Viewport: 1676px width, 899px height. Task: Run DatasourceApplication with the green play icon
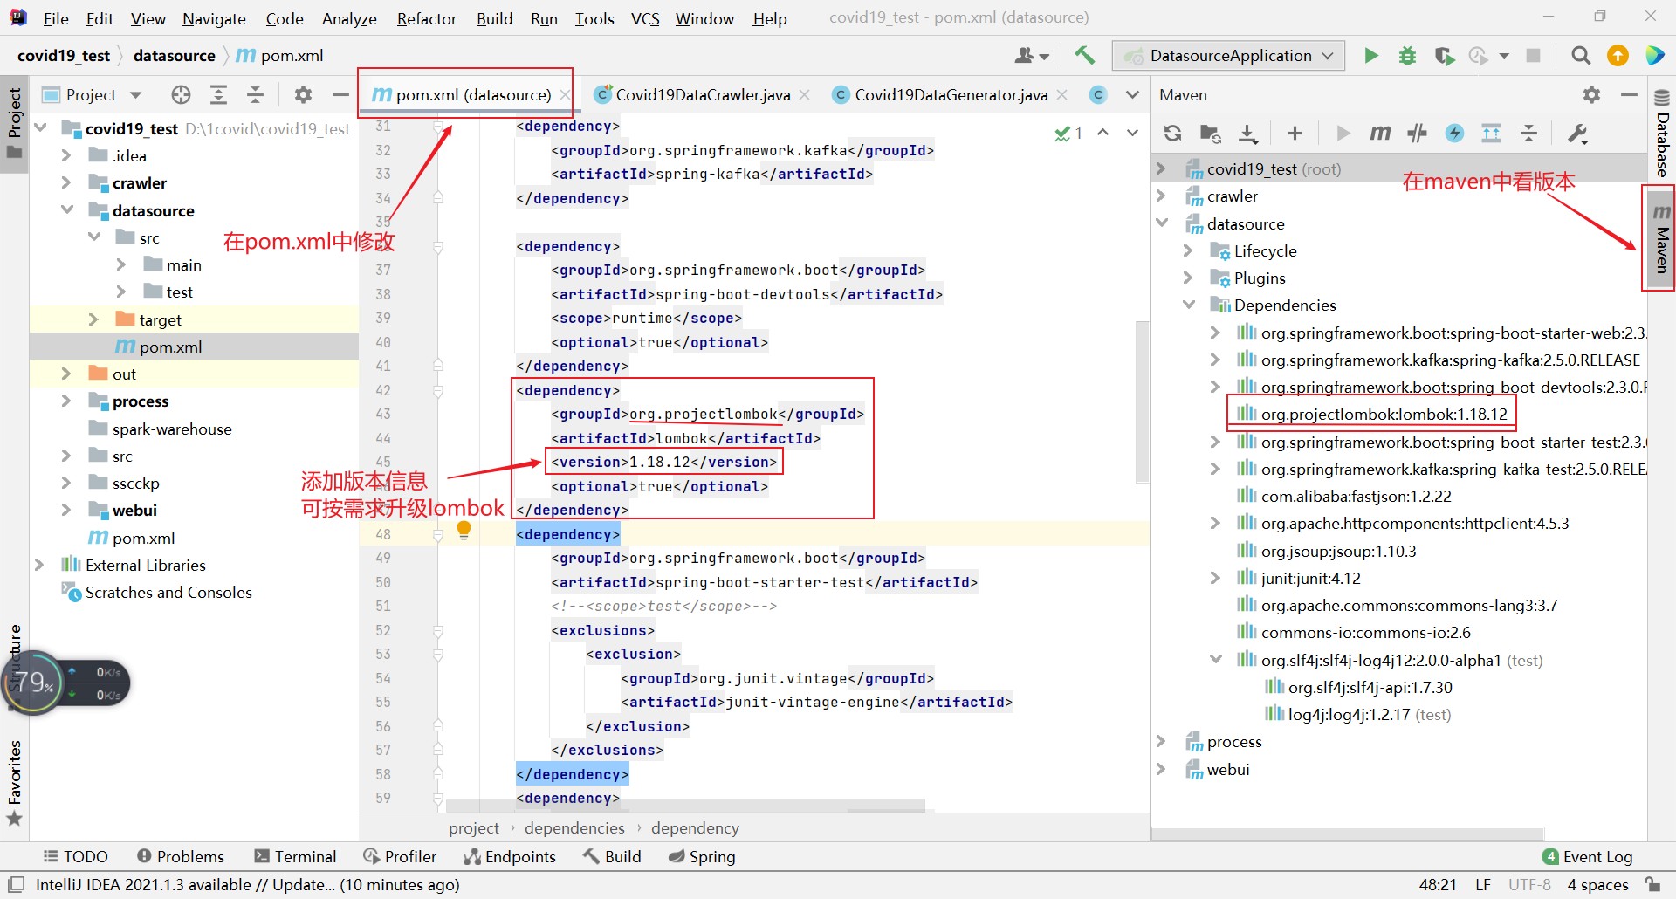pos(1371,56)
